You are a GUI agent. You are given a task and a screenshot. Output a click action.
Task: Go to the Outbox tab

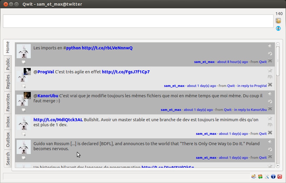click(8, 140)
